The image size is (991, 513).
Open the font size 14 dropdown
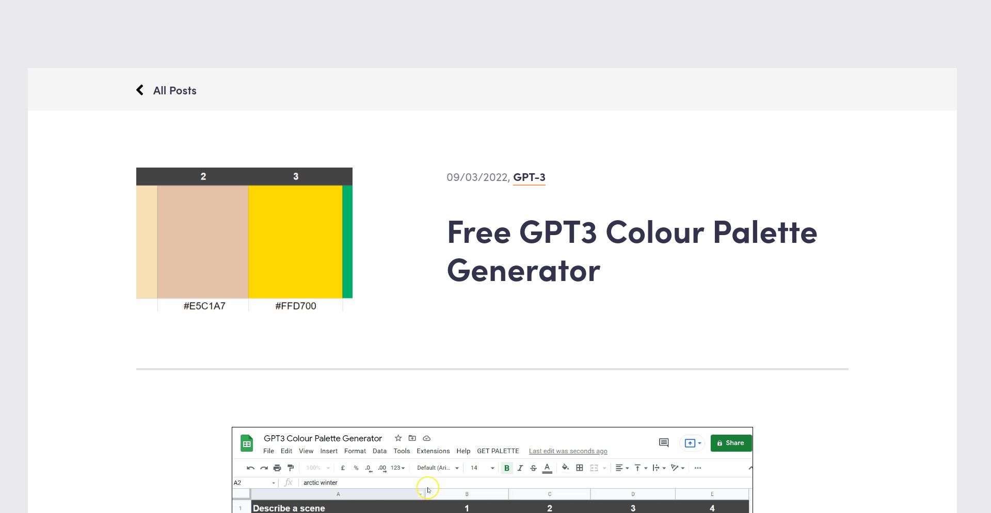[482, 468]
